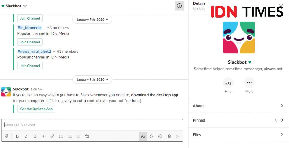Insert a code block
The image size is (289, 148).
click(x=87, y=136)
